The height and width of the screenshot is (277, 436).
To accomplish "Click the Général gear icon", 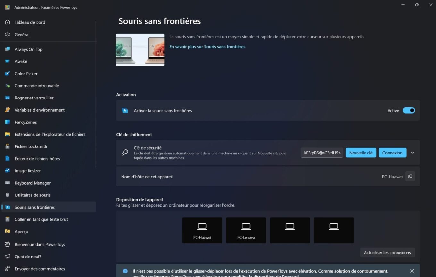I will pos(7,35).
